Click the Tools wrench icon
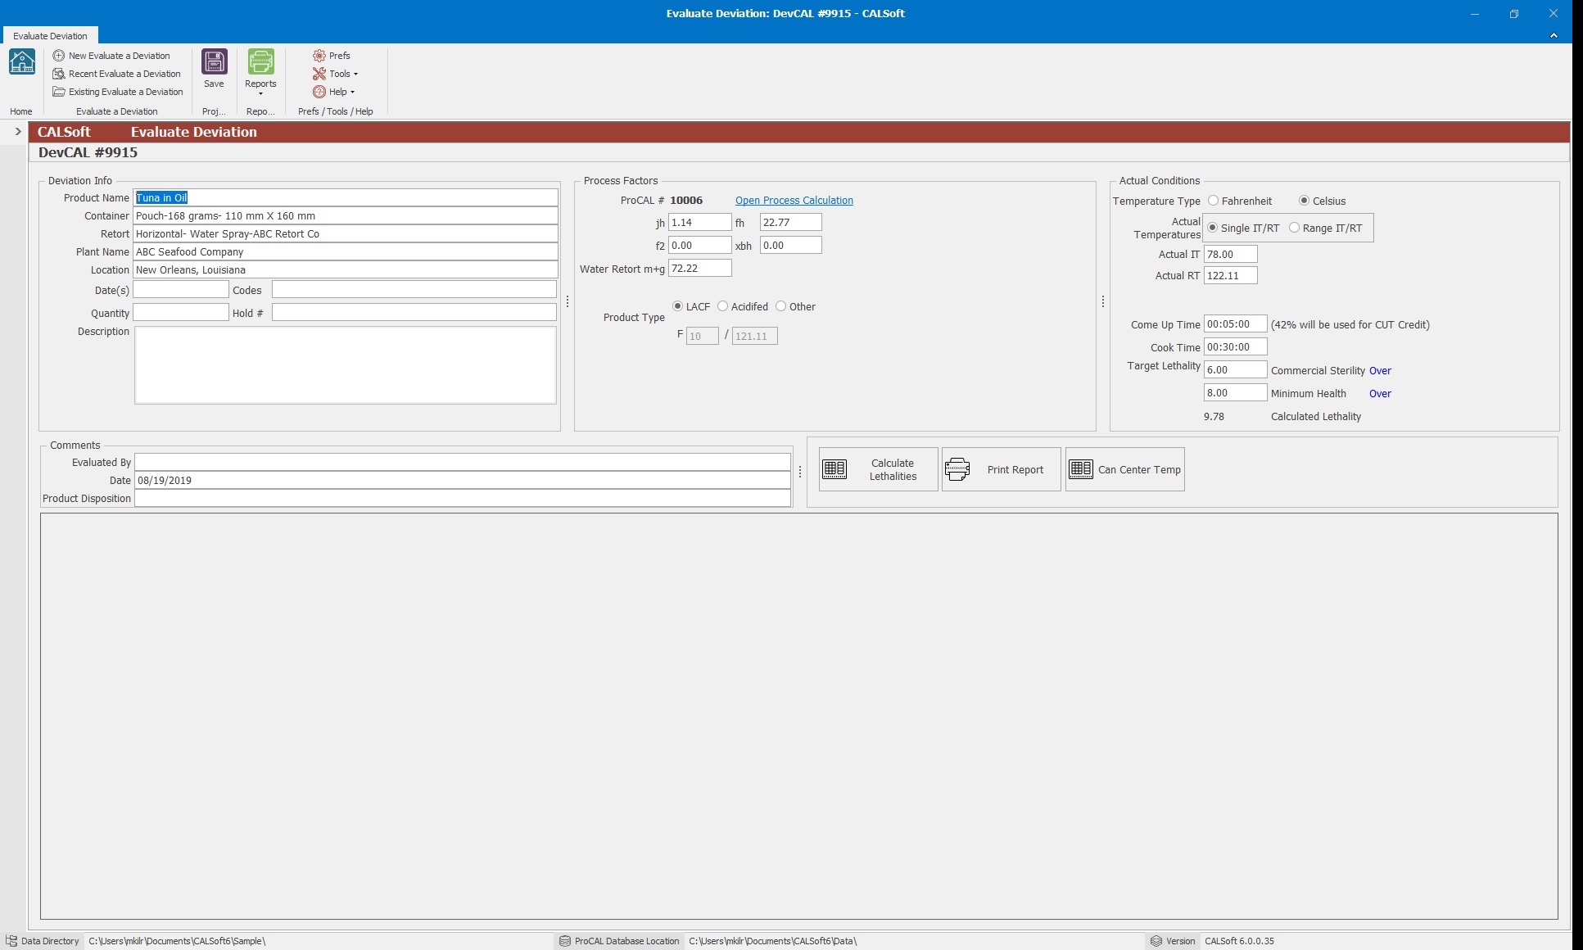 319,74
